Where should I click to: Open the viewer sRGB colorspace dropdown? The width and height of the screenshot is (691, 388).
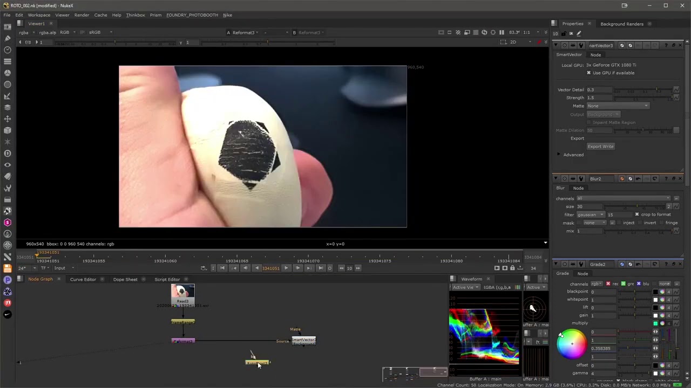pyautogui.click(x=101, y=32)
